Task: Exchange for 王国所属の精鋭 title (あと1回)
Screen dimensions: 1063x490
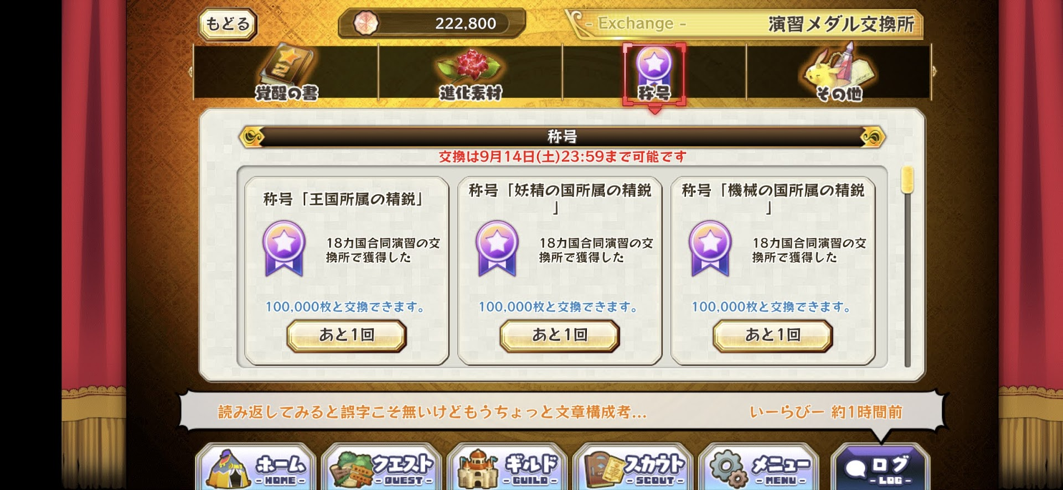Action: (347, 336)
